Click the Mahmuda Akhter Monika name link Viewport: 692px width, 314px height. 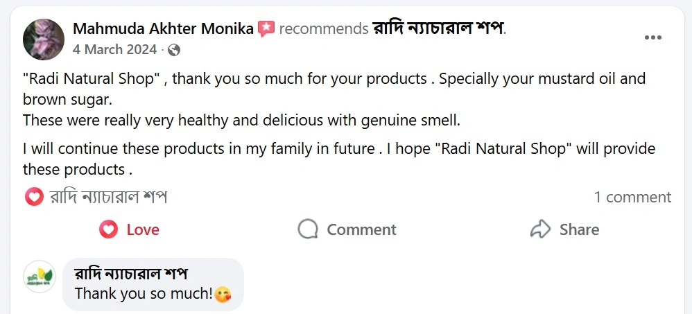163,28
